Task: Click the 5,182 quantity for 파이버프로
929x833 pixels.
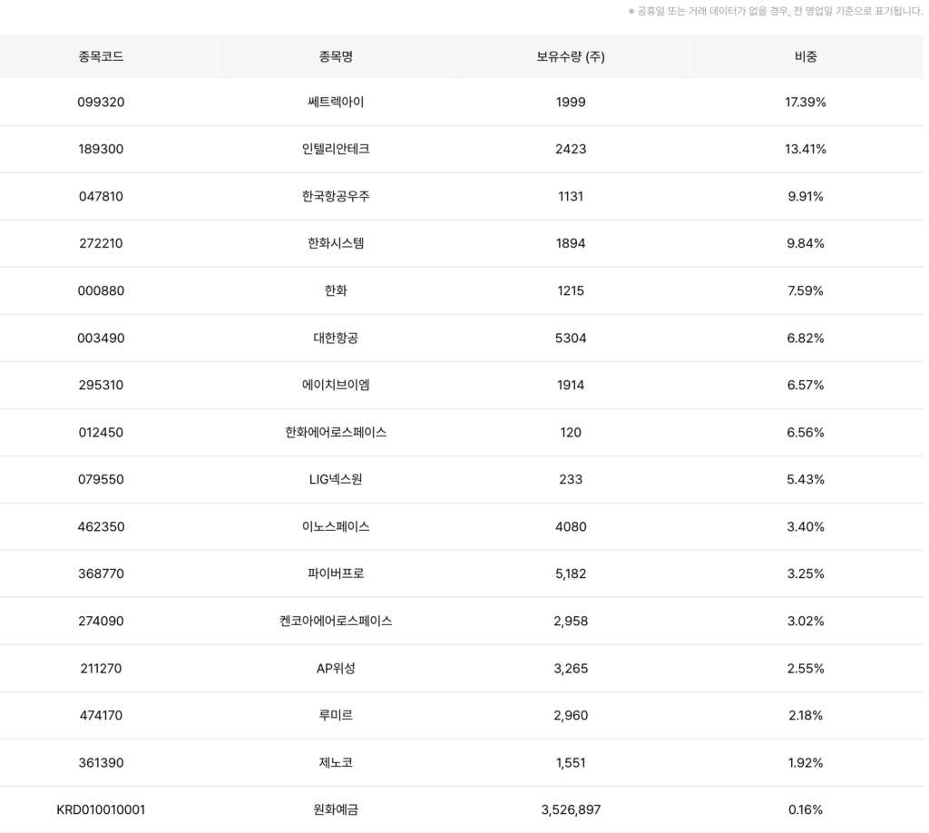Action: (571, 573)
